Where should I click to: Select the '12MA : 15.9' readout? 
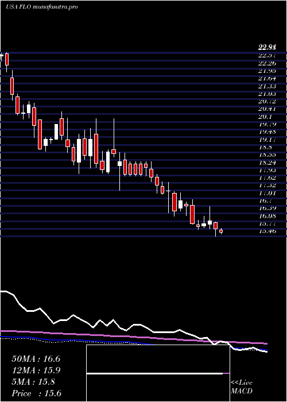[x=36, y=370]
